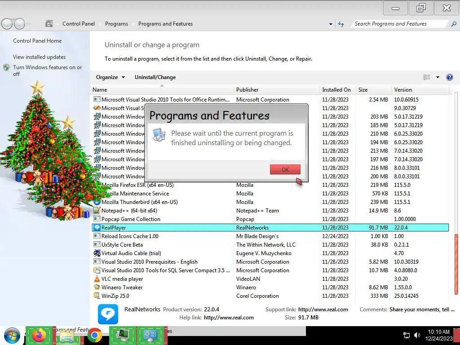The height and width of the screenshot is (345, 460).
Task: Click the WinZip 25.0 icon
Action: [x=97, y=296]
